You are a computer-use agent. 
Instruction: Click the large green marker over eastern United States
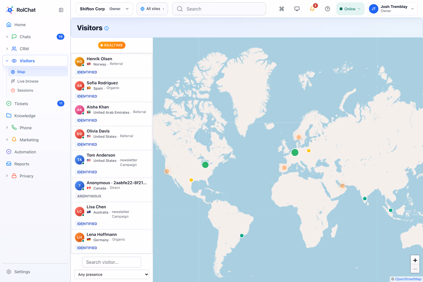click(x=205, y=165)
